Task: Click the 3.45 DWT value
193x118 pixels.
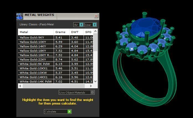Action: [x=74, y=73]
